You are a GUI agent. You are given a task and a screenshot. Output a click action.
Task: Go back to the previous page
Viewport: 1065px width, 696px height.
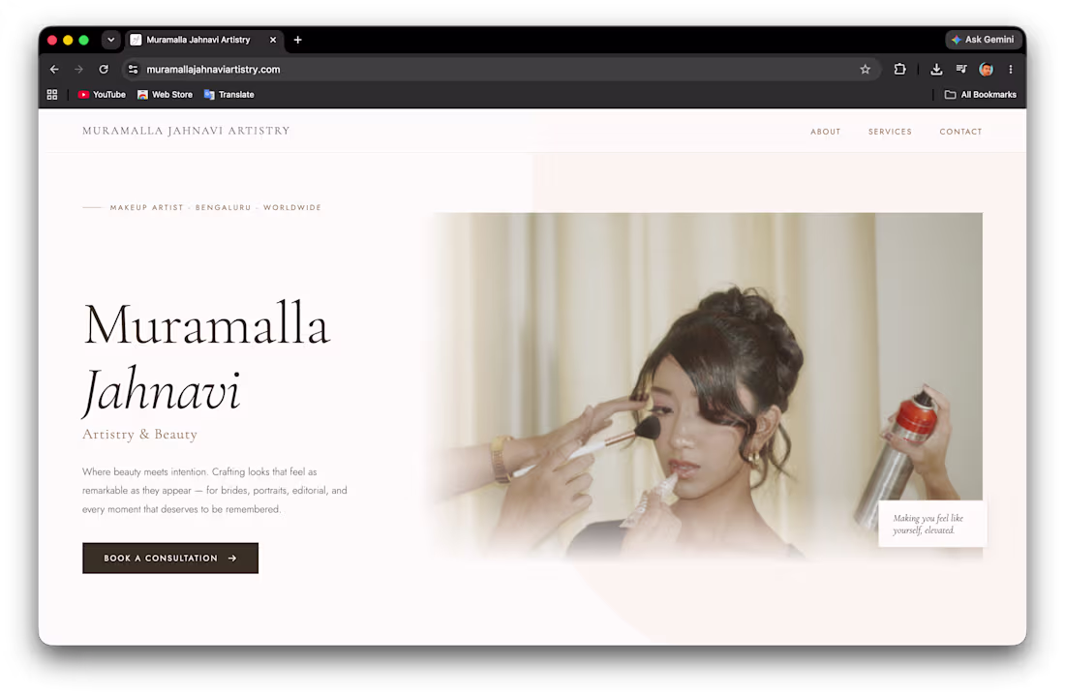pyautogui.click(x=54, y=70)
